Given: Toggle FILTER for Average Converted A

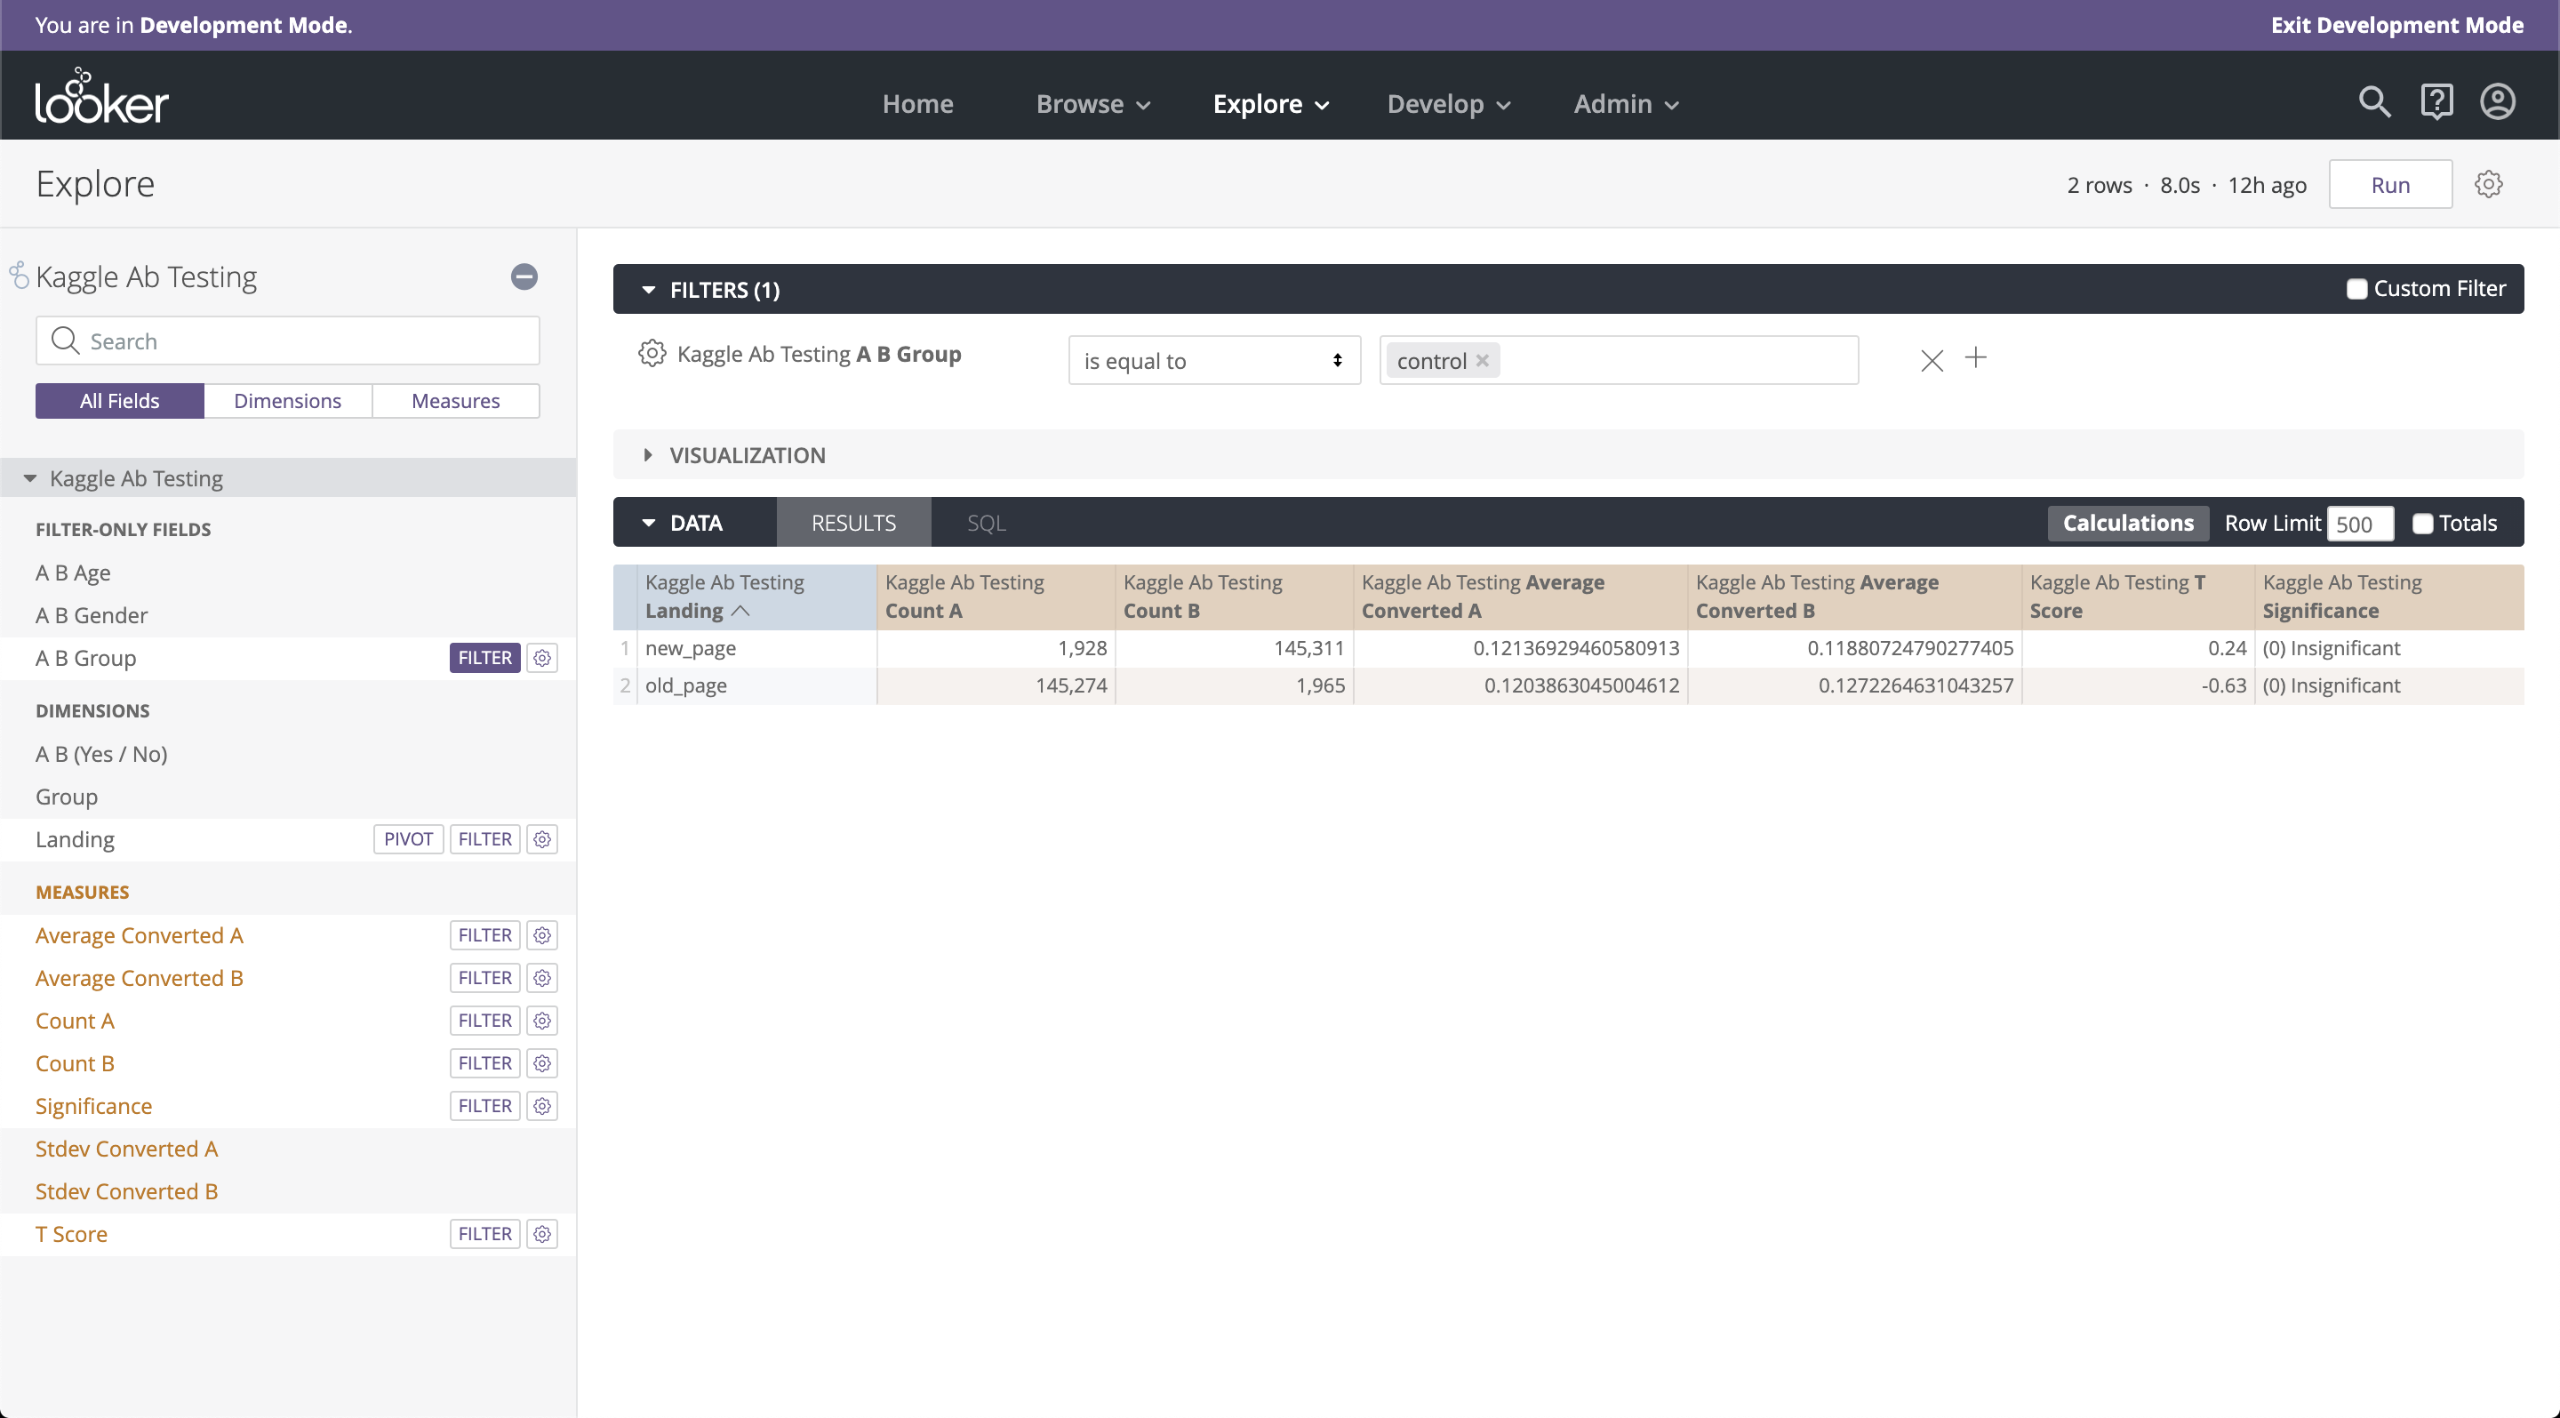Looking at the screenshot, I should [x=485, y=936].
